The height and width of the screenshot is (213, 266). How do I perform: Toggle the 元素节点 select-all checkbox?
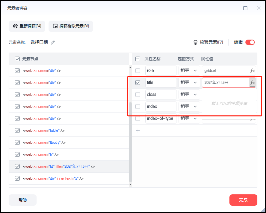click(x=17, y=59)
